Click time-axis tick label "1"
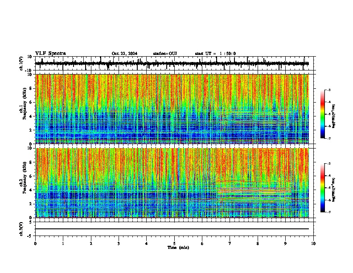Viewport: 353px width, 273px height. click(63, 244)
